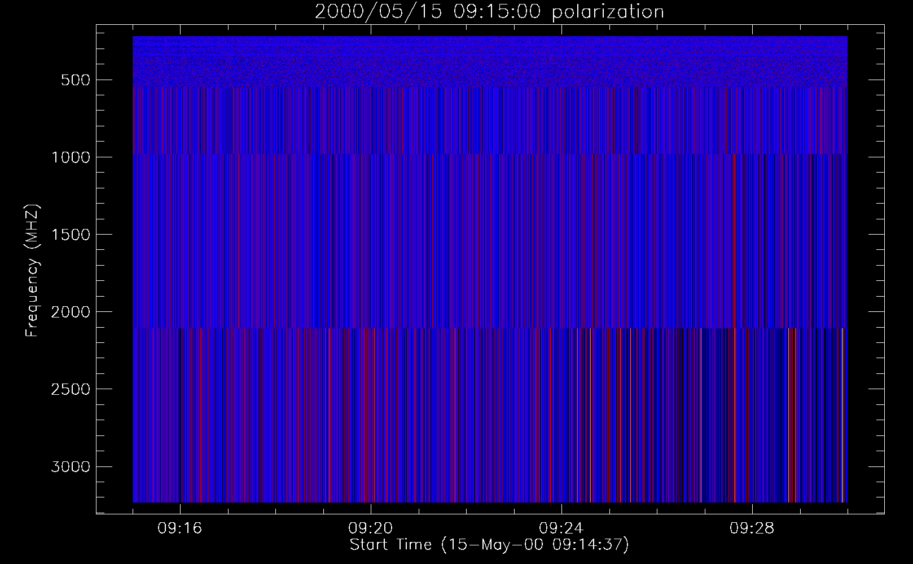Click the 'Frequency (MHZ)' axis label
913x564 pixels.
(32, 271)
